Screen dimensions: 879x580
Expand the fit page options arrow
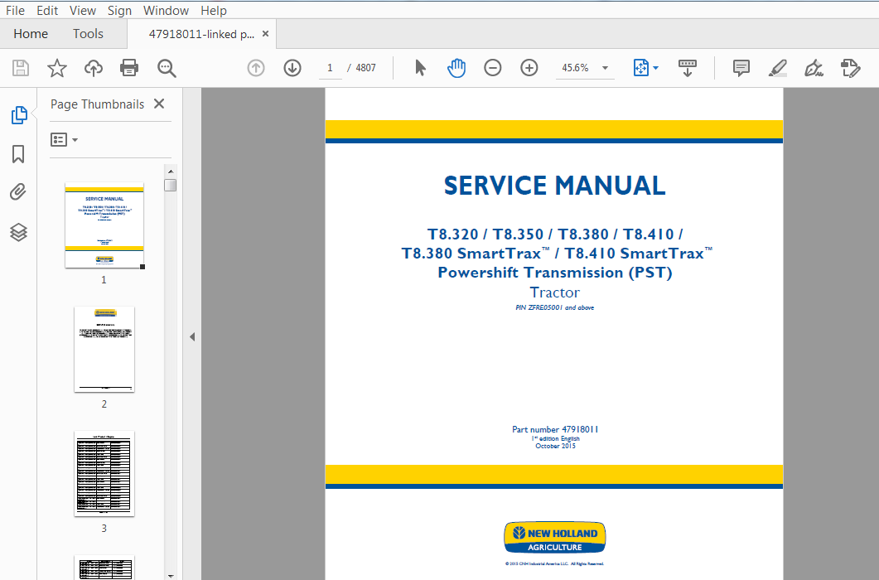coord(656,68)
